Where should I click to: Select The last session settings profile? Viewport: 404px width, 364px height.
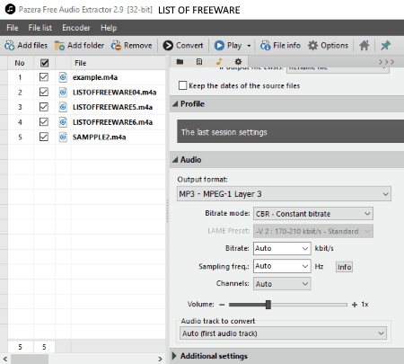click(290, 132)
